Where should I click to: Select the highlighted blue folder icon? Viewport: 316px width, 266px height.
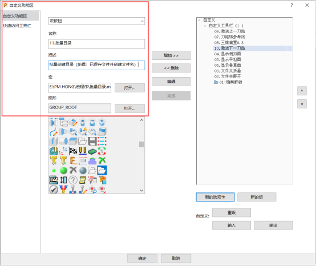[x=102, y=171]
